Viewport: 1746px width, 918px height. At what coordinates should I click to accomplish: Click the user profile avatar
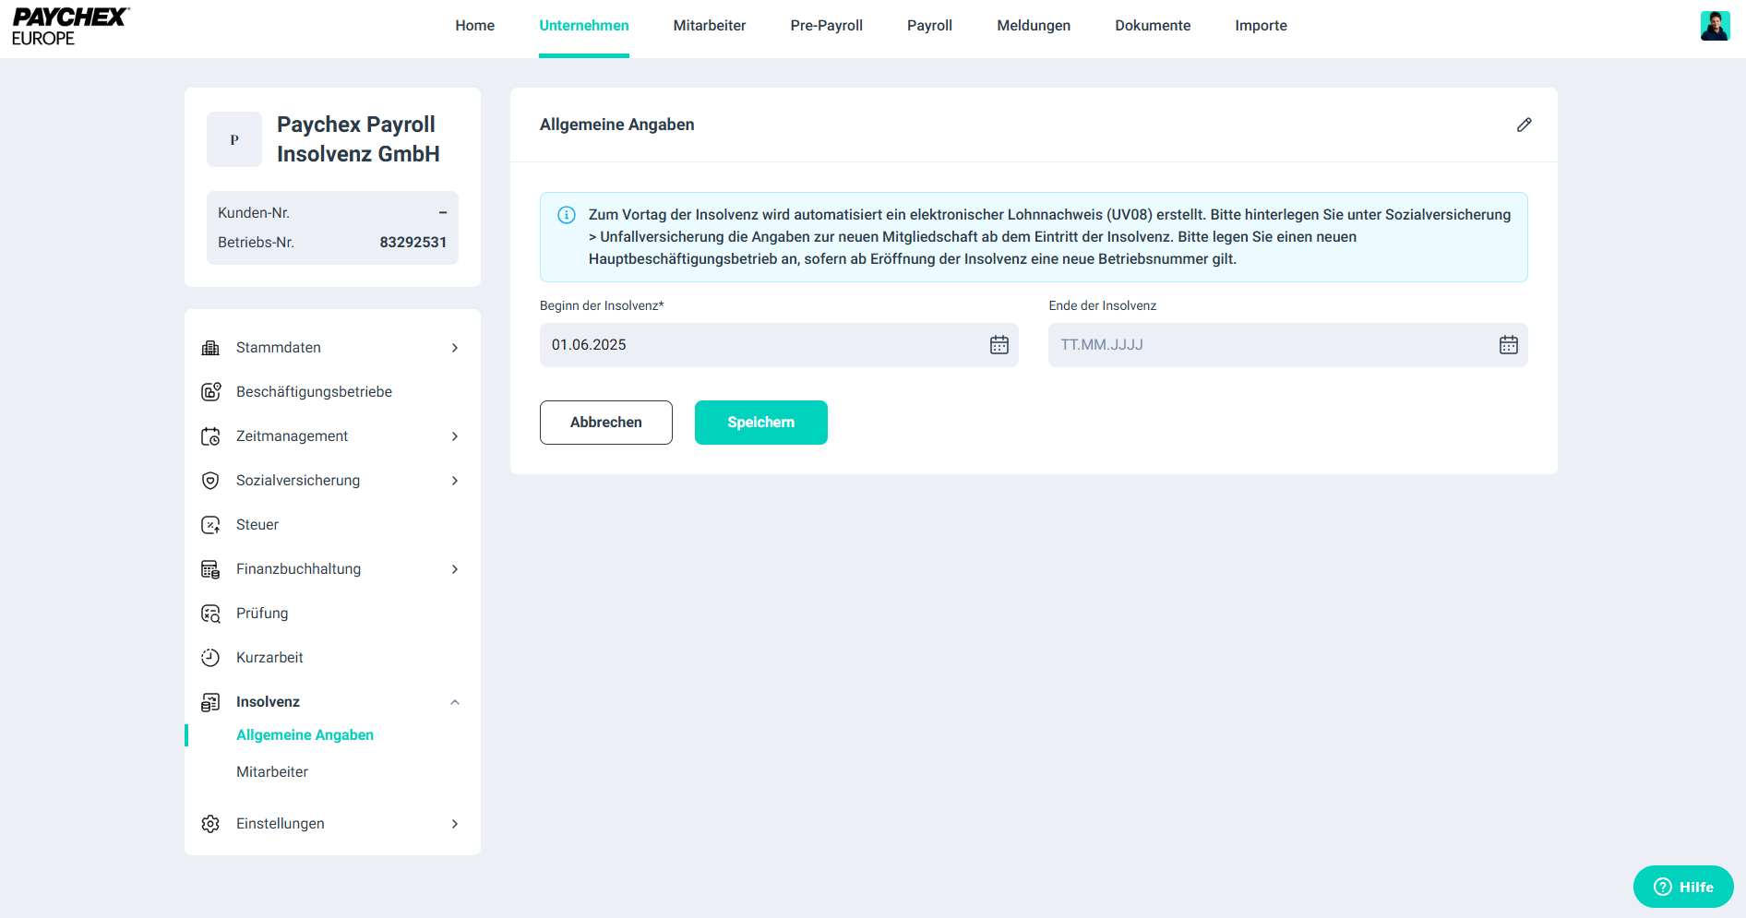[1715, 26]
